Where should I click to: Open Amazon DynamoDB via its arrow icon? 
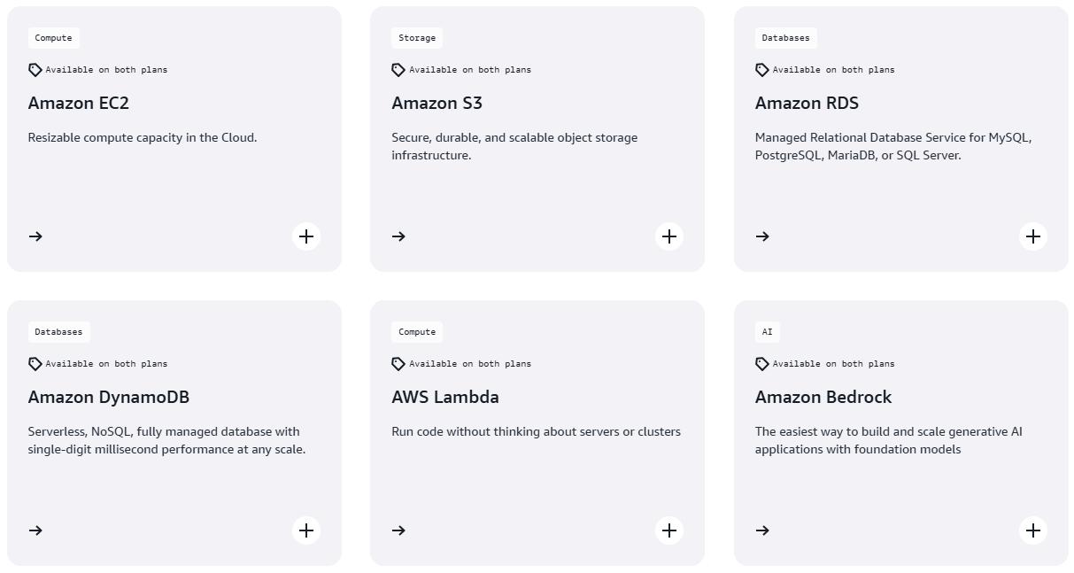coord(35,530)
